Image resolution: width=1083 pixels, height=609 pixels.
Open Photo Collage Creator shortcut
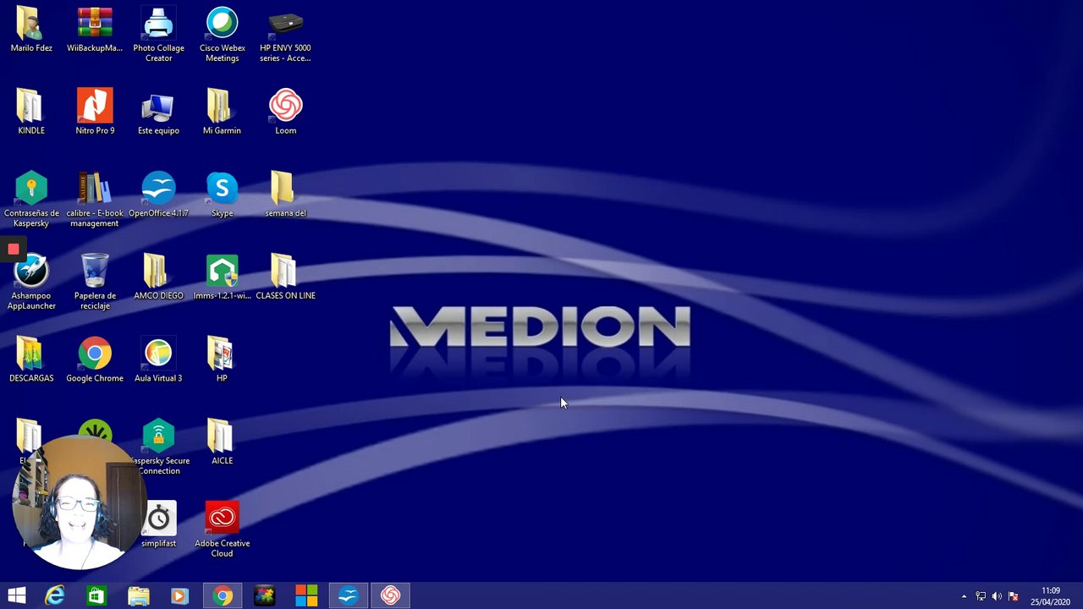(x=158, y=35)
